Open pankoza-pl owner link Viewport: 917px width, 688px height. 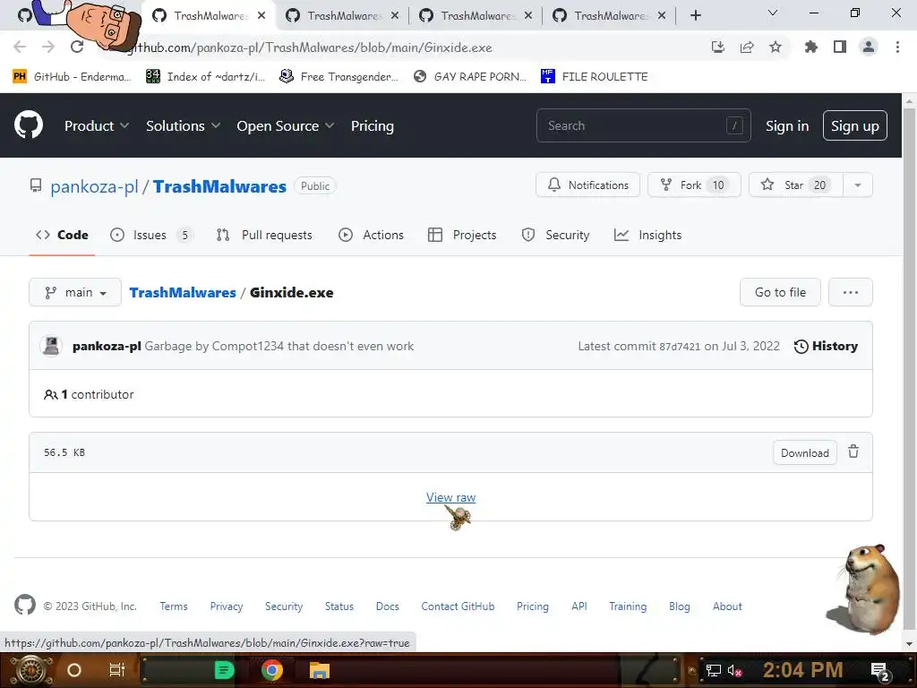click(94, 186)
